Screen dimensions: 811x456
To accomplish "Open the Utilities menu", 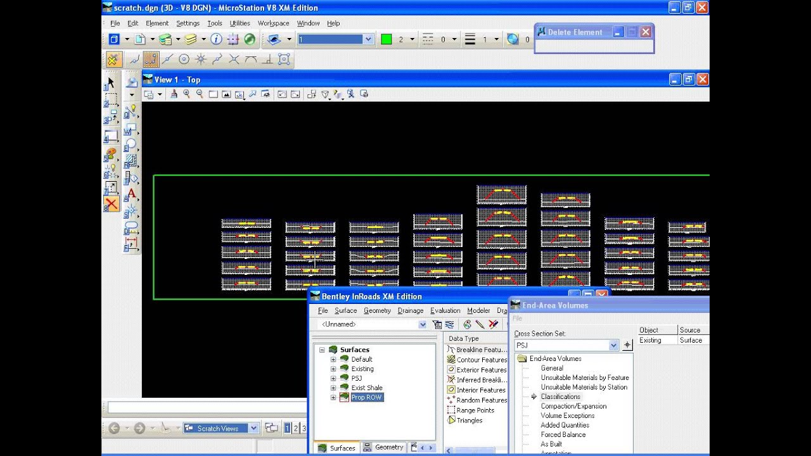I will pyautogui.click(x=239, y=23).
